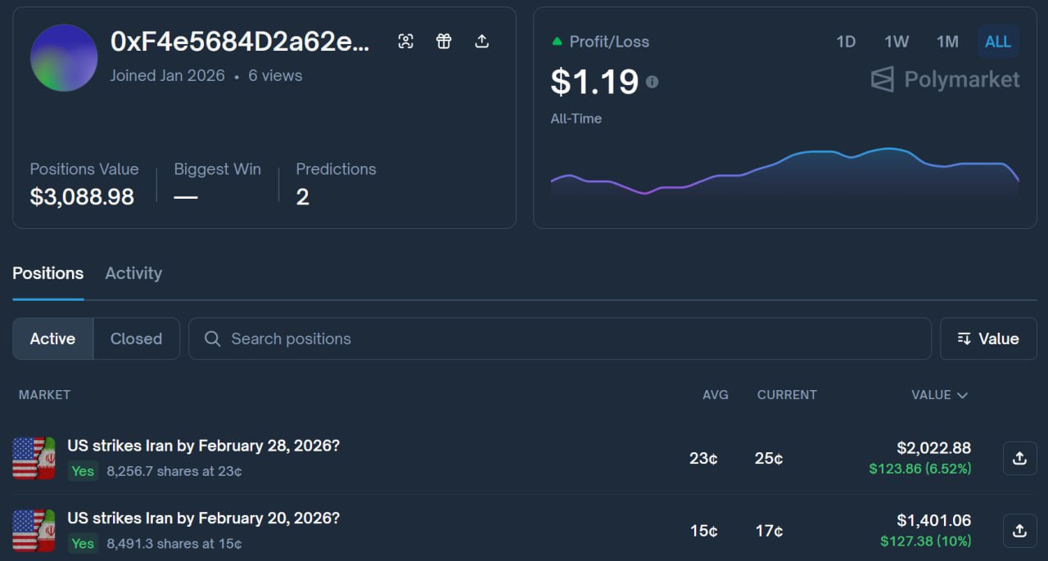Select the 1W profit timeframe
1048x561 pixels.
(897, 42)
